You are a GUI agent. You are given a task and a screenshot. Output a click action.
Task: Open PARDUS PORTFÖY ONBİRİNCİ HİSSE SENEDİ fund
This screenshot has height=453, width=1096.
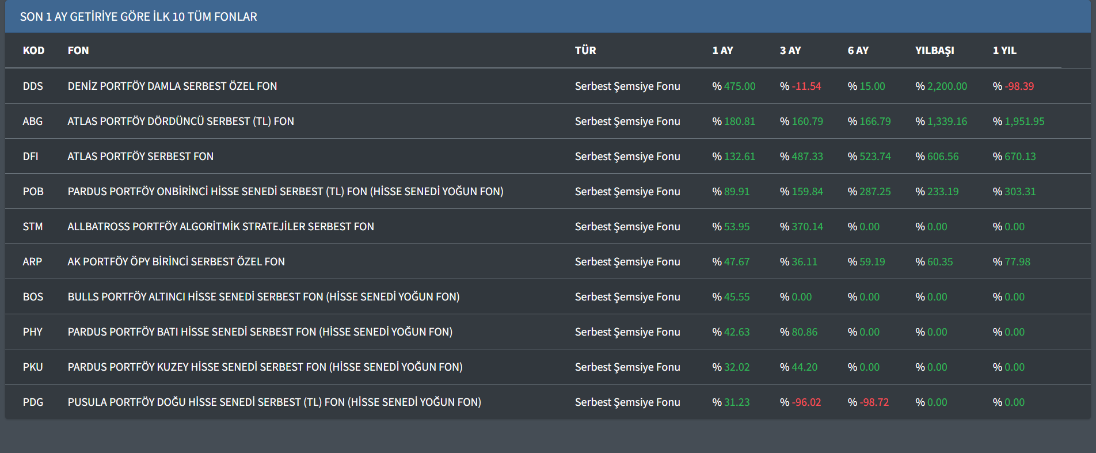pyautogui.click(x=285, y=192)
